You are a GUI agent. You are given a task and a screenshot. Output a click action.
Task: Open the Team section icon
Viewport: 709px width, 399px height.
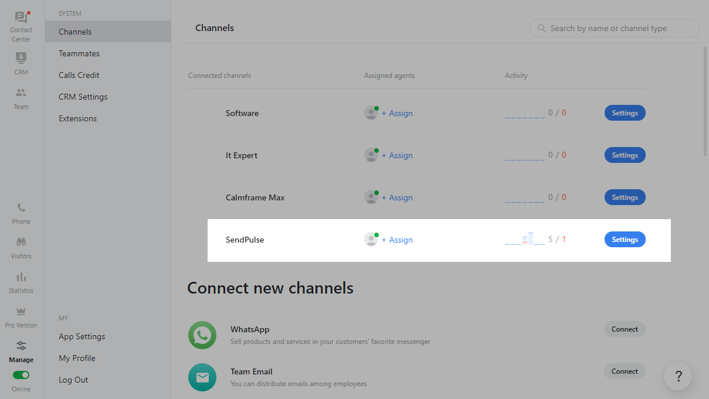point(21,93)
